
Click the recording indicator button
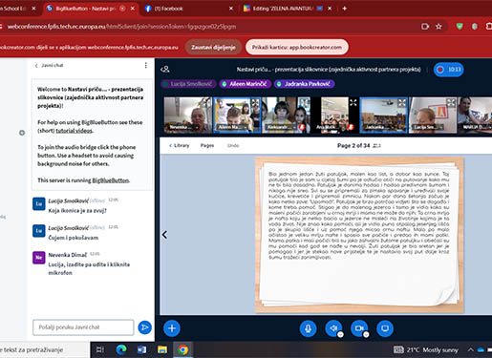448,70
